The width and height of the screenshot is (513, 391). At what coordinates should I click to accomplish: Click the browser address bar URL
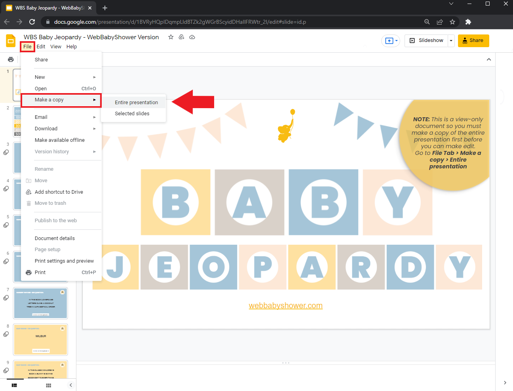tap(180, 22)
